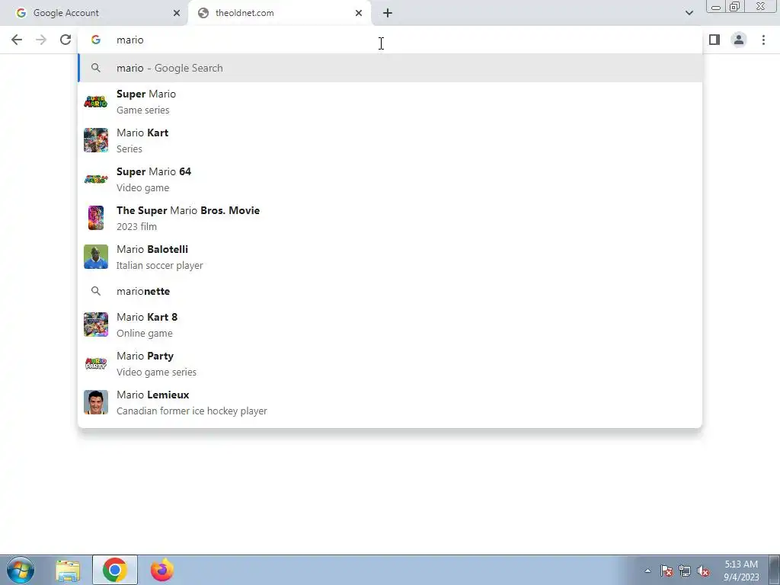Switch to the Google Account tab

[x=94, y=13]
